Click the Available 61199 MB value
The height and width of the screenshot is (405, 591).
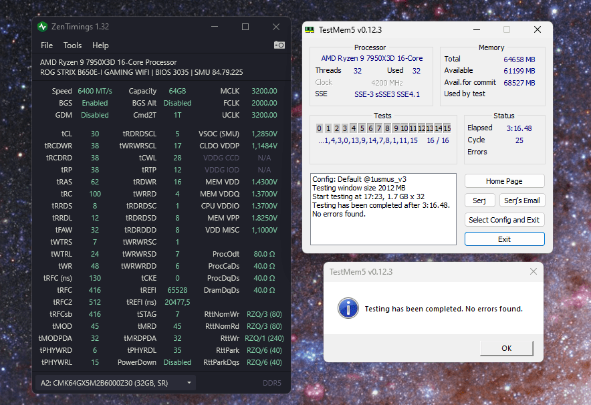click(x=519, y=71)
